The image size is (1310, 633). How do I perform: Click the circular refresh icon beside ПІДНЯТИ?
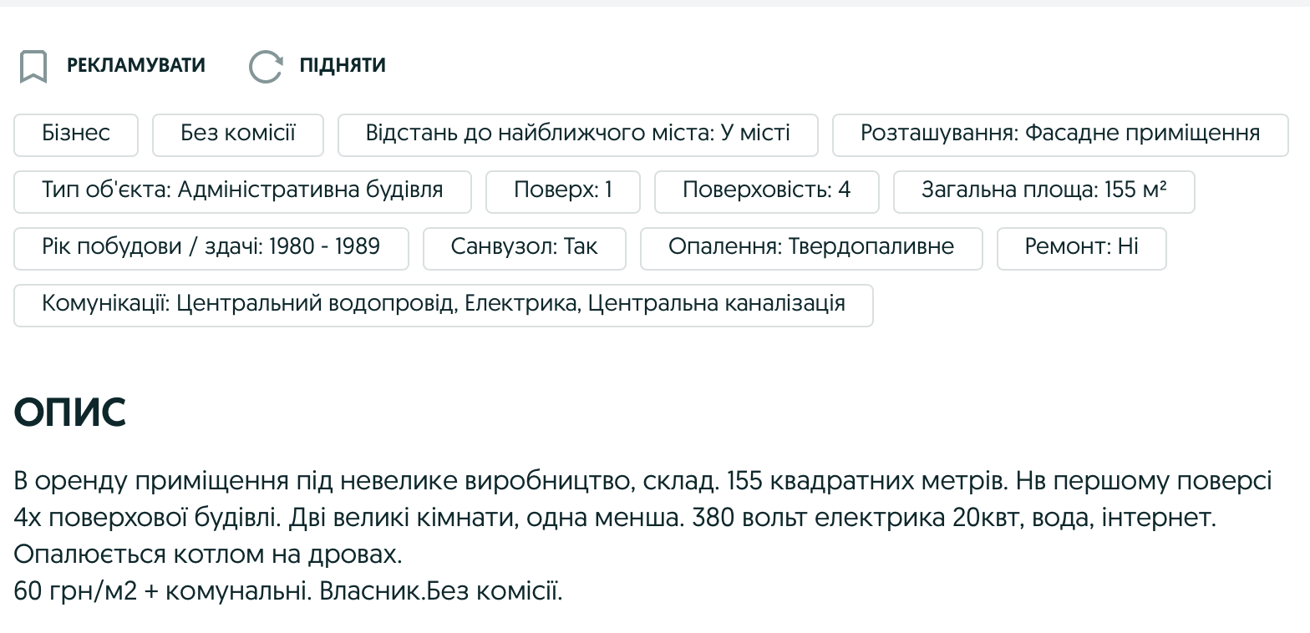click(x=266, y=65)
